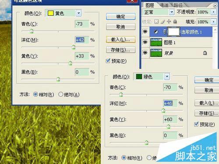Uncheck 预览 in the green dialog
Viewport: 219px width, 164px height.
tap(196, 124)
